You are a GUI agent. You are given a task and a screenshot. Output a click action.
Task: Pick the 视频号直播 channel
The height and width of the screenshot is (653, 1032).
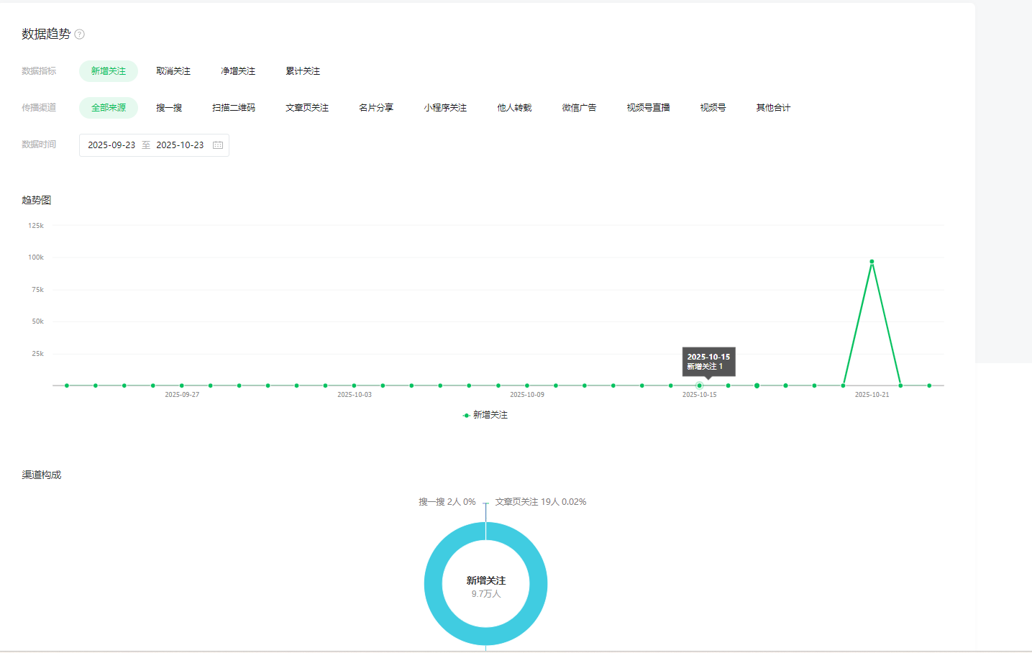(x=648, y=108)
